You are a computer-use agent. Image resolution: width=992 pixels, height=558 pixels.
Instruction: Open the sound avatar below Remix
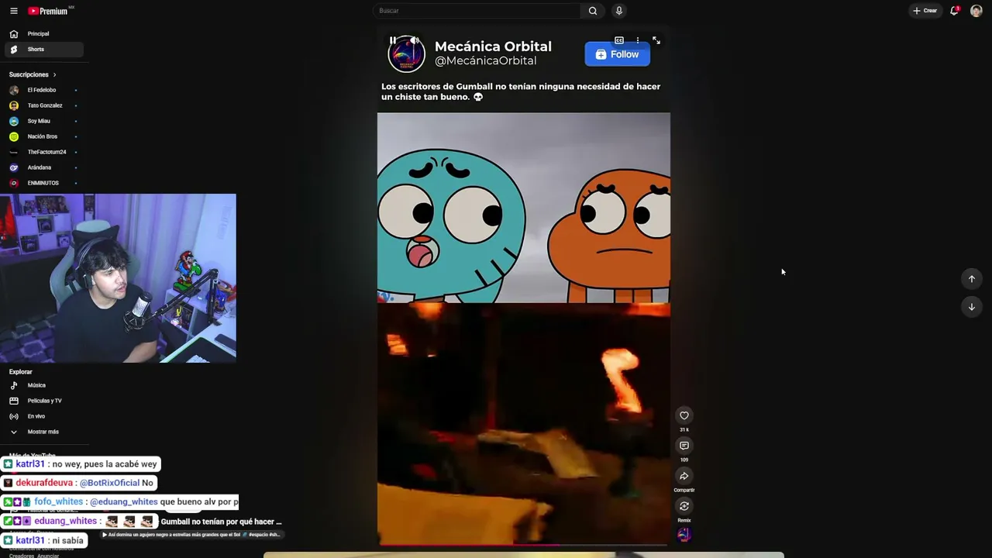(x=684, y=535)
